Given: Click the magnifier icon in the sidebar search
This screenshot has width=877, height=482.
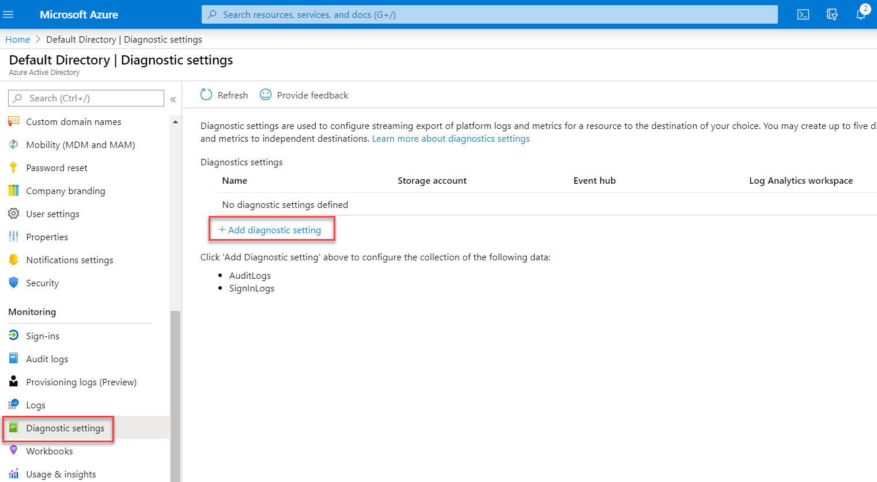Looking at the screenshot, I should [17, 98].
